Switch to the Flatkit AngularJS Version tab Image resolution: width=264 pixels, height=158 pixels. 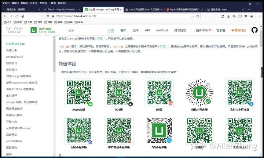coord(62,9)
